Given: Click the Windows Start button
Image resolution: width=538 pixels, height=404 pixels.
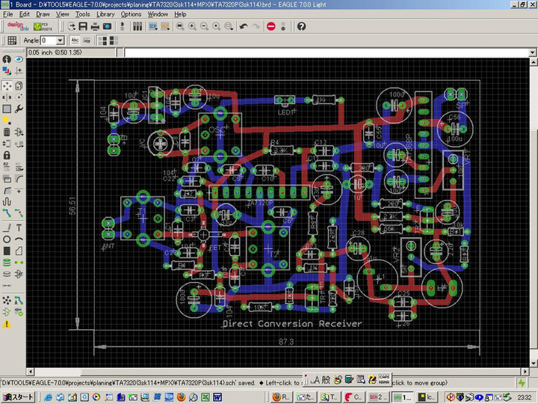Looking at the screenshot, I should (x=18, y=397).
